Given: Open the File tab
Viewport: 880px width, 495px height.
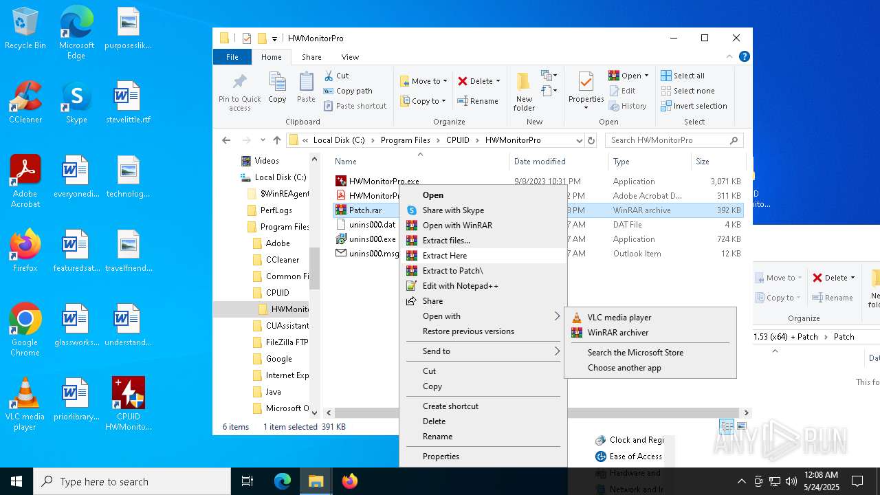Looking at the screenshot, I should point(232,57).
